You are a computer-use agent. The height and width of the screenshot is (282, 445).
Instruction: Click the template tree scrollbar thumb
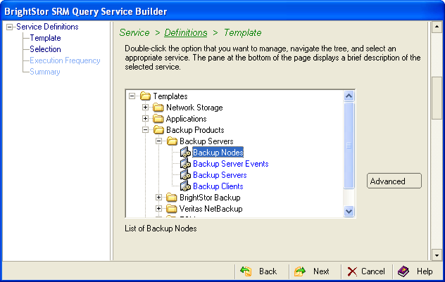click(349, 146)
